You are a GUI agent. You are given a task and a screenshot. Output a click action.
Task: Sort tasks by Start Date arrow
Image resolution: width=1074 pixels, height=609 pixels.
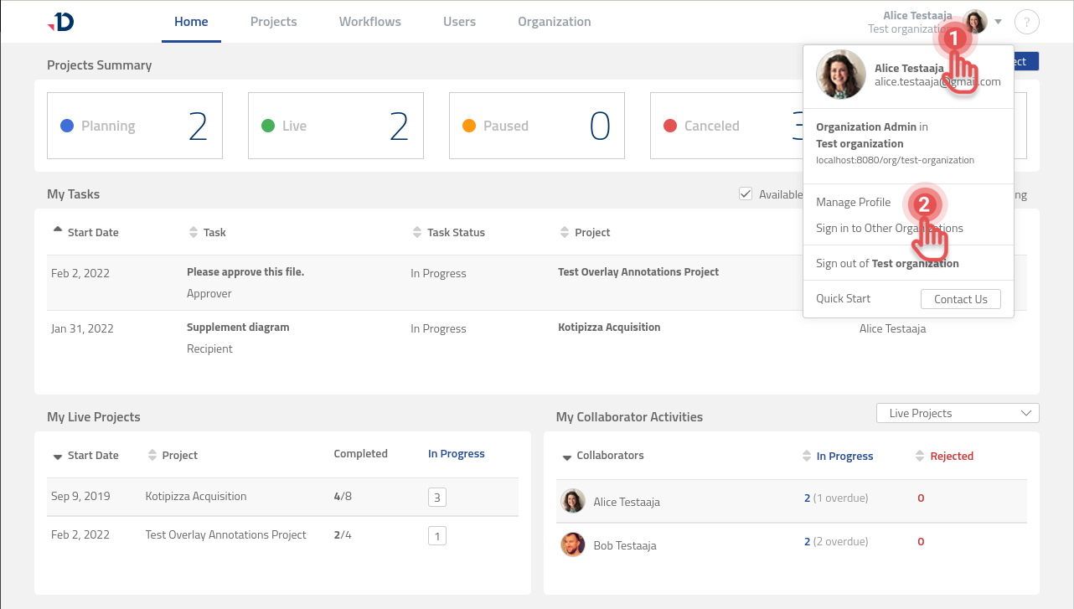tap(57, 230)
